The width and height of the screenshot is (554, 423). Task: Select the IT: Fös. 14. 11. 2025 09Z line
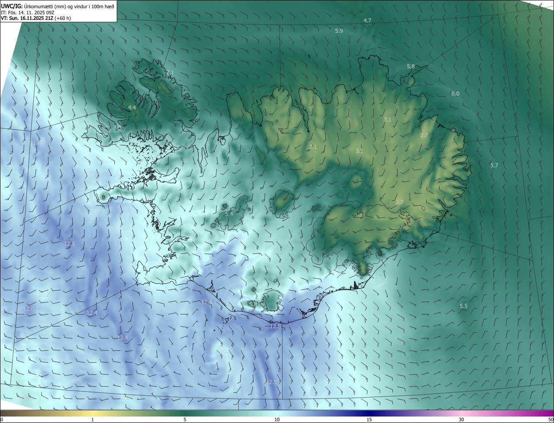click(27, 12)
